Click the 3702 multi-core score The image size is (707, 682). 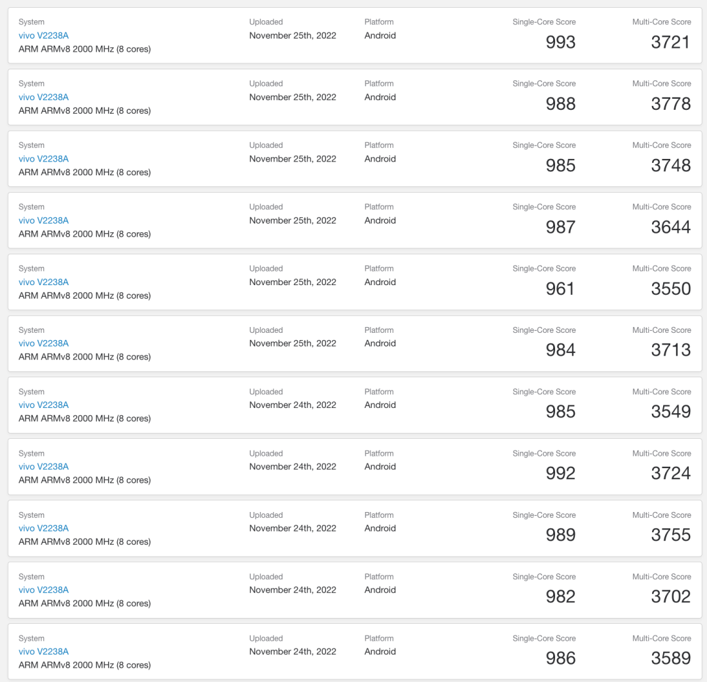pyautogui.click(x=670, y=596)
